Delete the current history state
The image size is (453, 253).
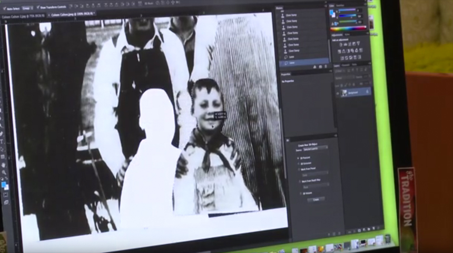(326, 67)
